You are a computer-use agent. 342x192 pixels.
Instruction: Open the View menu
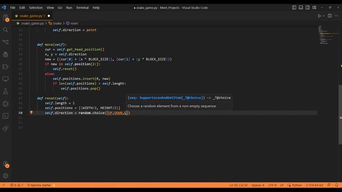(x=50, y=7)
